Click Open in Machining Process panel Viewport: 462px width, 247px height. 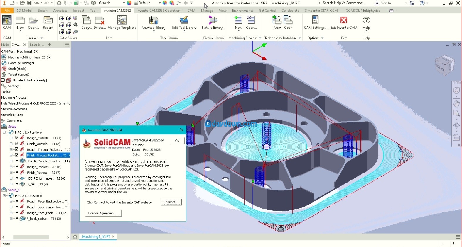click(251, 23)
